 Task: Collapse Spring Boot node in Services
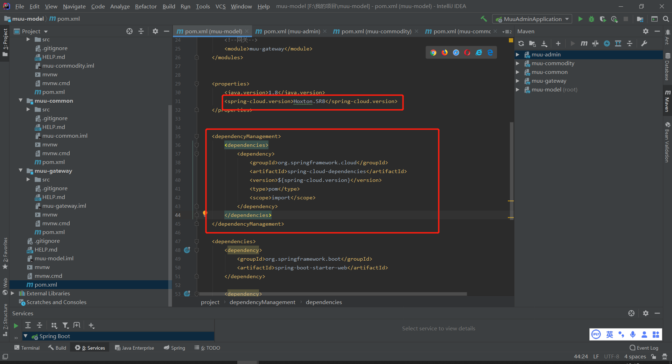tap(26, 336)
